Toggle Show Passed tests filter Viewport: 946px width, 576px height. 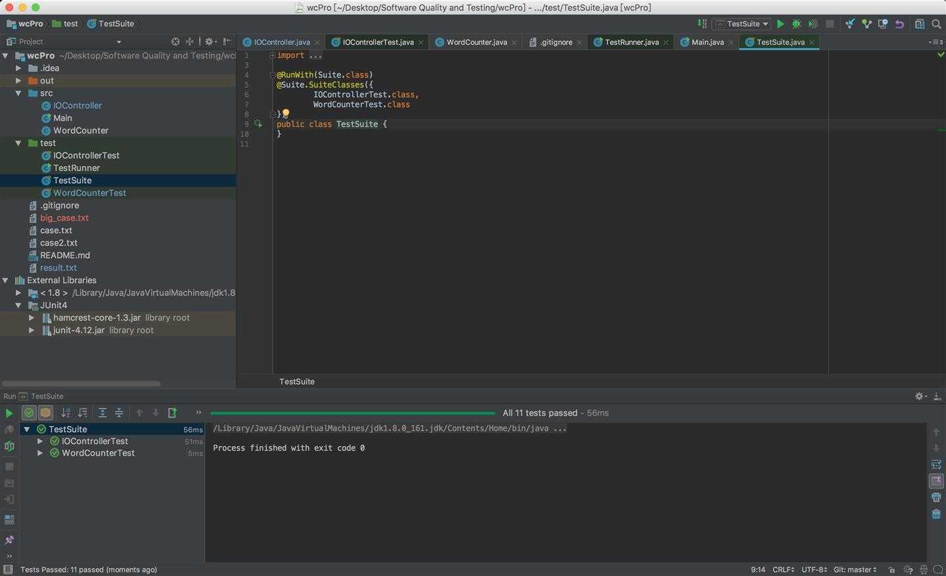pos(29,412)
